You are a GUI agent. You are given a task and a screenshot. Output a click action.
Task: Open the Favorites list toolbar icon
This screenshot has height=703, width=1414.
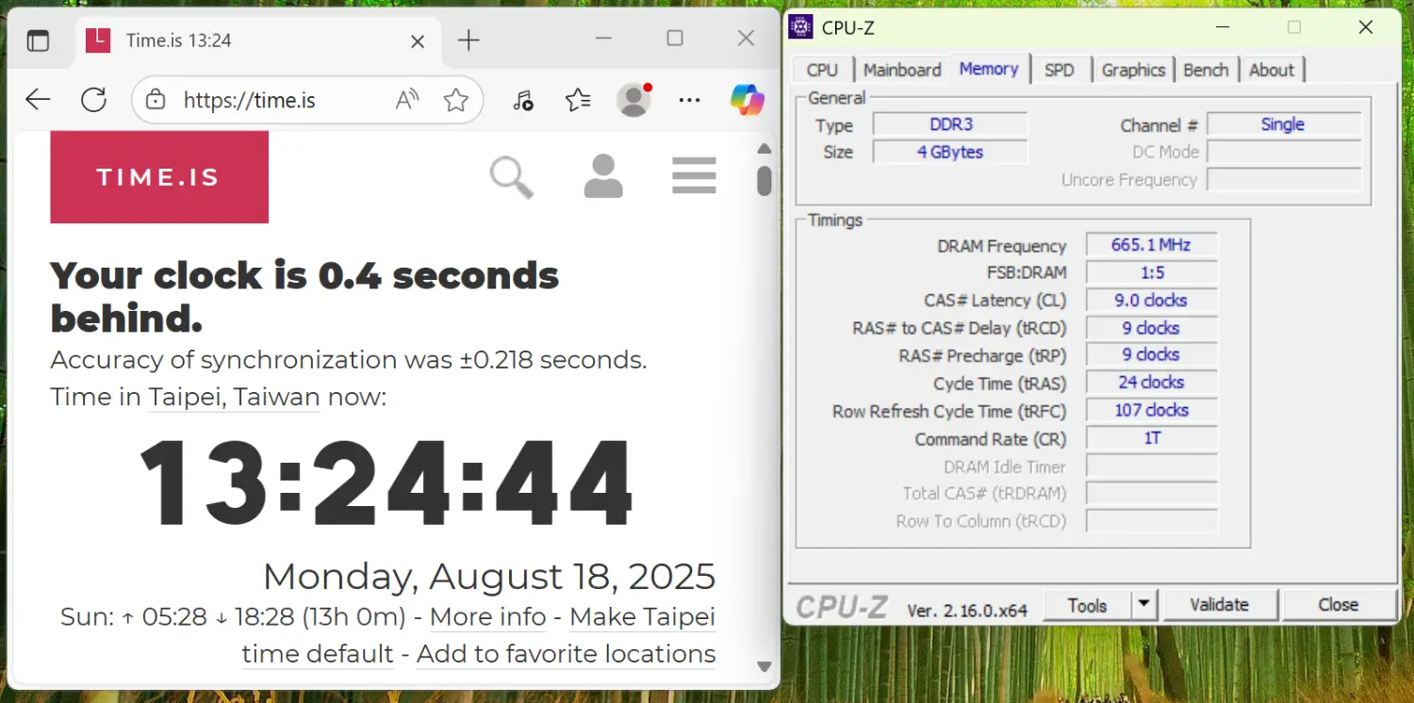point(578,100)
